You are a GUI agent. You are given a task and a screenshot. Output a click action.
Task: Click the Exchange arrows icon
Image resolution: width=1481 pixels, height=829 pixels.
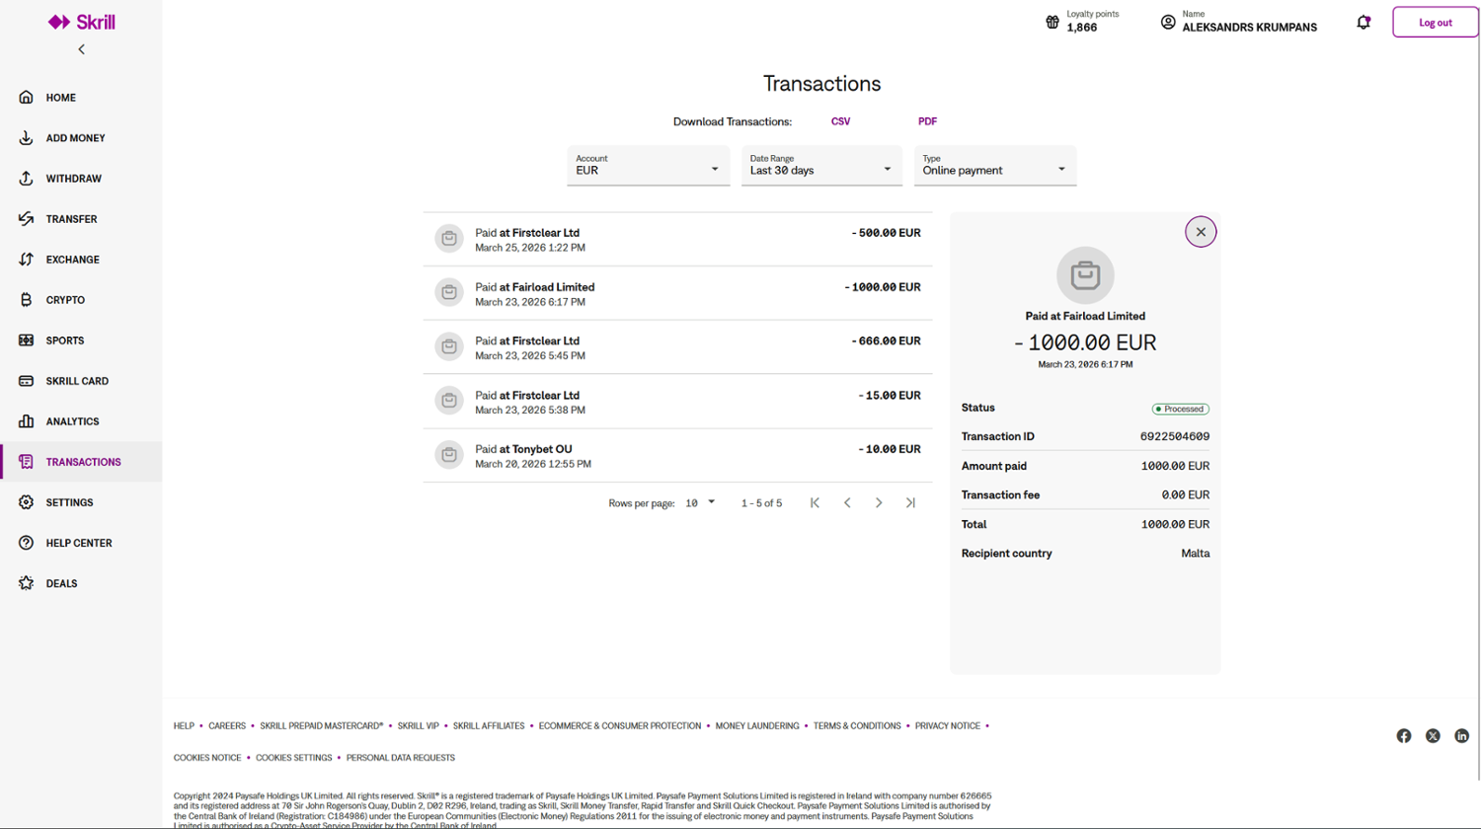[26, 260]
